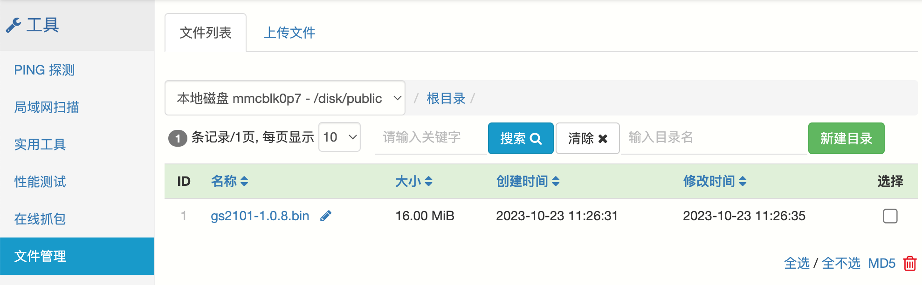The width and height of the screenshot is (922, 285).
Task: Click 全不选 to deselect all files
Action: pyautogui.click(x=841, y=264)
